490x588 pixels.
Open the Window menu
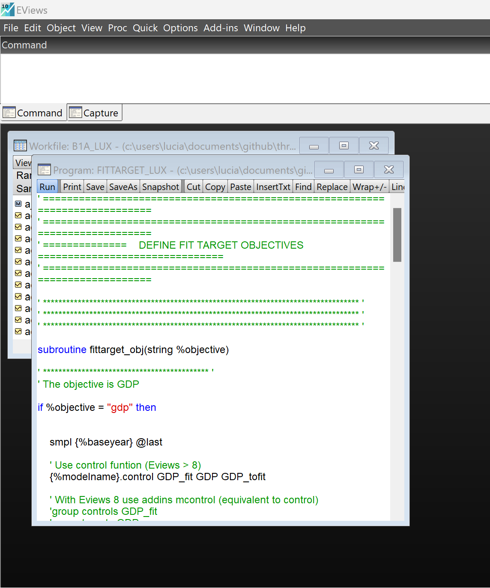point(262,28)
